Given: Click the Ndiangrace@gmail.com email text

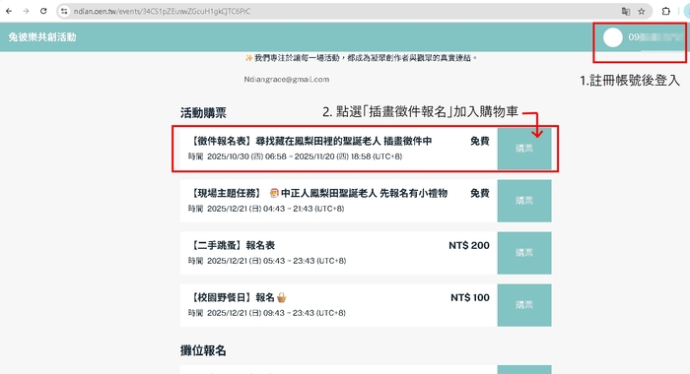Looking at the screenshot, I should [x=287, y=80].
